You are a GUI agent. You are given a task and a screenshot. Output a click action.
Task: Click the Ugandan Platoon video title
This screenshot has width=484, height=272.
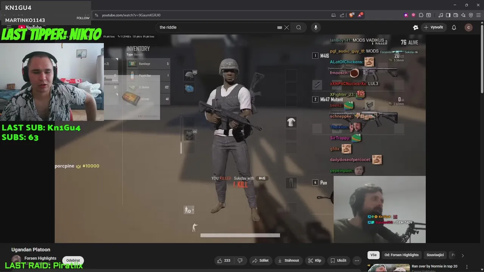pyautogui.click(x=31, y=250)
